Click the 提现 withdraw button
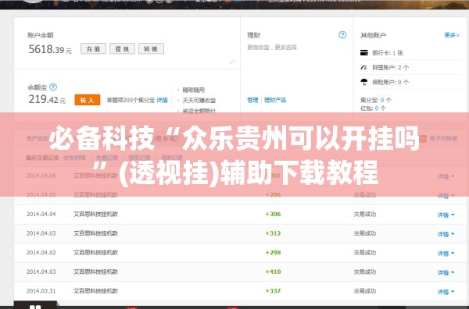The image size is (469, 309). (123, 48)
